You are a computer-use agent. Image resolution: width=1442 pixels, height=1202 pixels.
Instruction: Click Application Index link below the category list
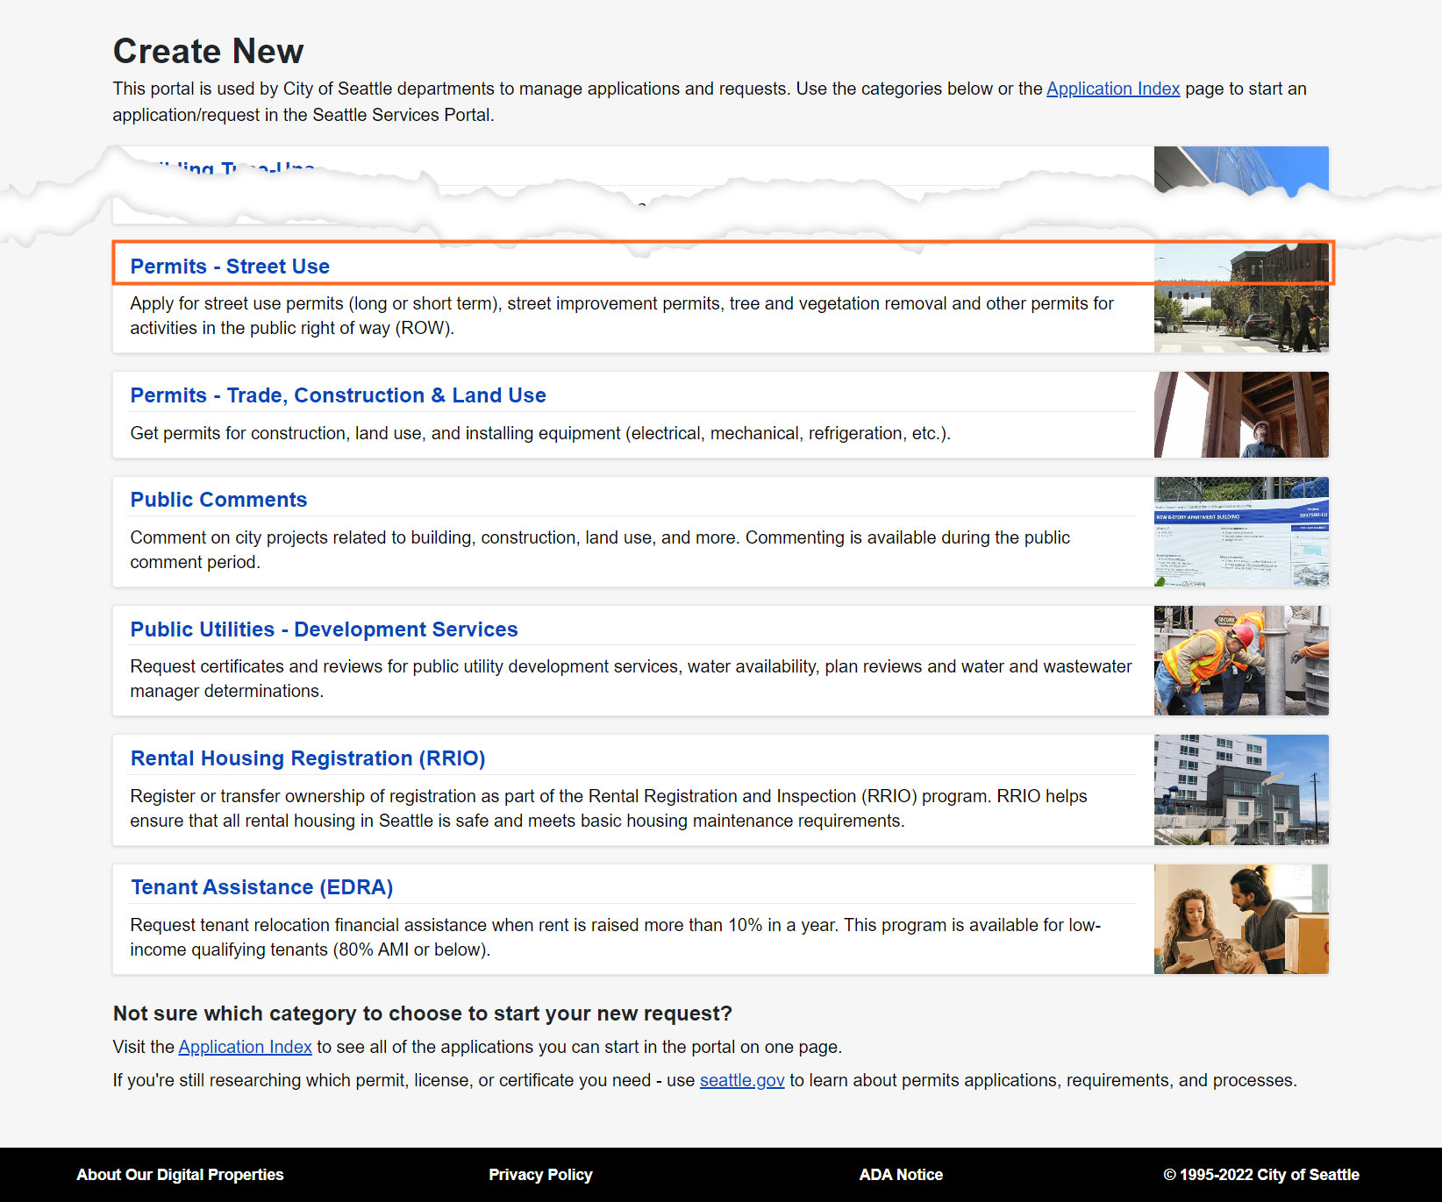tap(245, 1047)
